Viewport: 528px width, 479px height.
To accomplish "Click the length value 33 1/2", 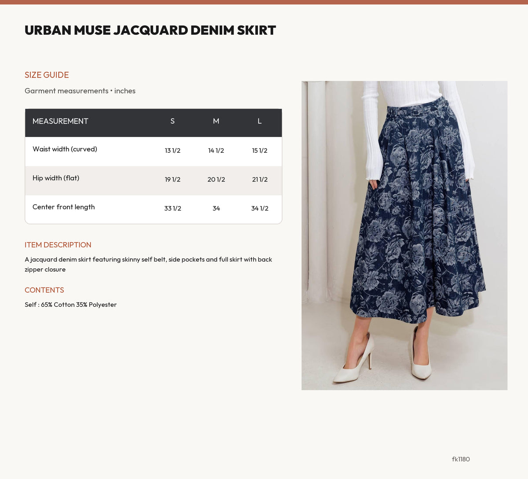I will click(172, 208).
